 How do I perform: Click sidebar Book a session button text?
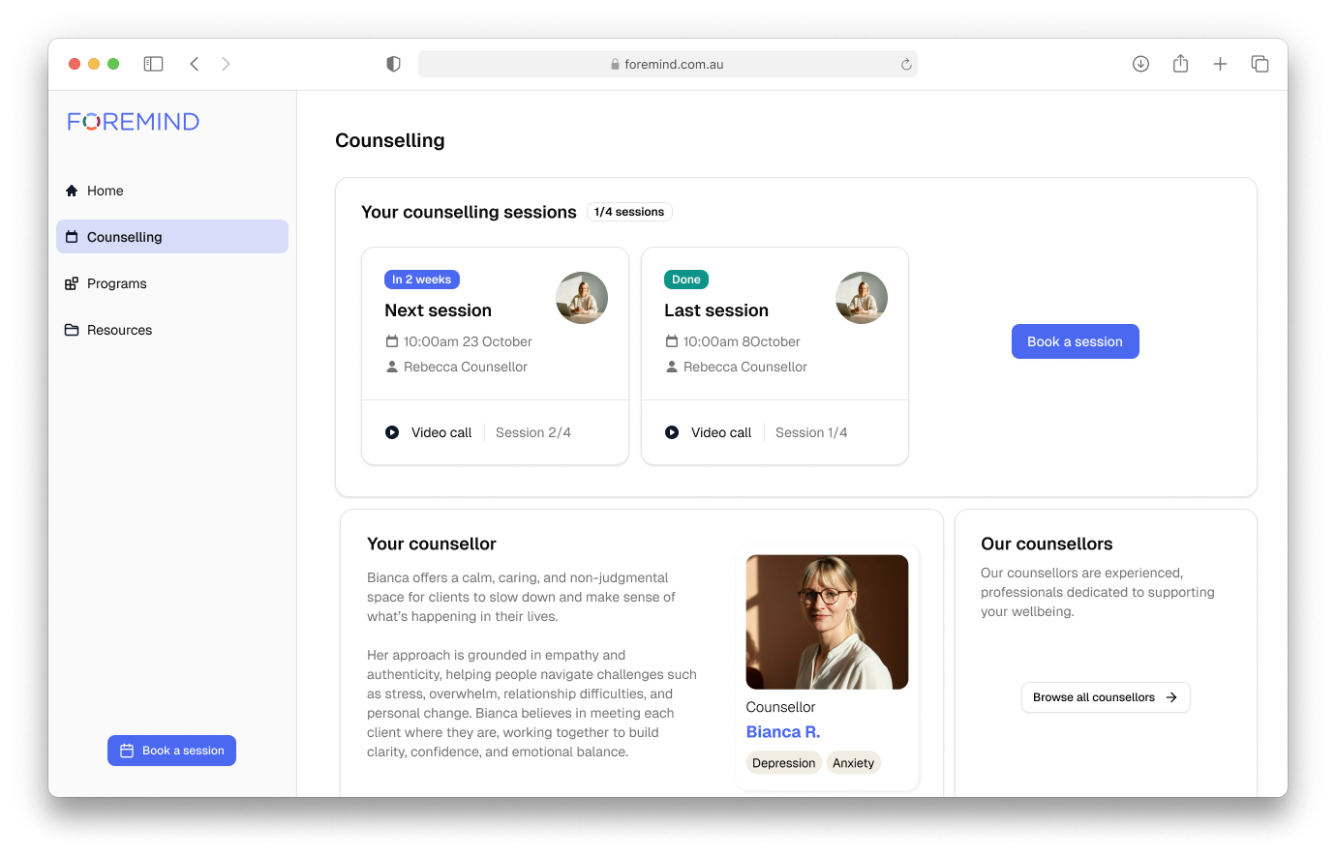coord(183,751)
